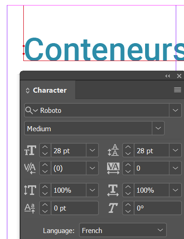Click the tracking icon

click(x=113, y=168)
